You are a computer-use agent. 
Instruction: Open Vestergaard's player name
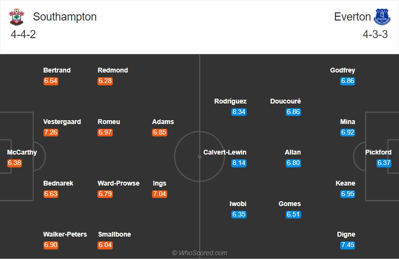click(x=62, y=122)
